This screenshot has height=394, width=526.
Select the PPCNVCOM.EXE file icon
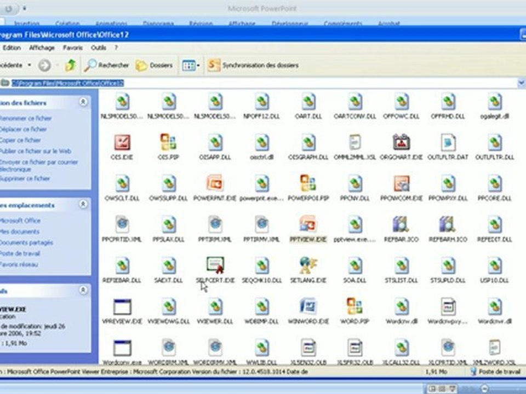pyautogui.click(x=401, y=183)
